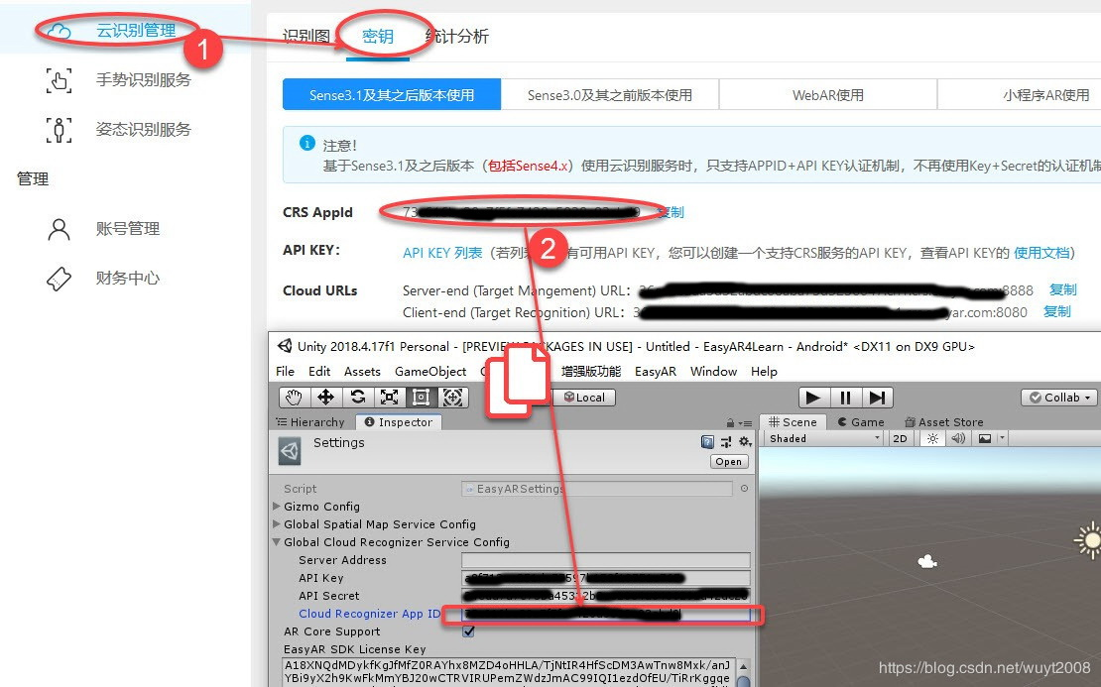Switch to the Inspector tab
The width and height of the screenshot is (1101, 687).
[x=399, y=422]
